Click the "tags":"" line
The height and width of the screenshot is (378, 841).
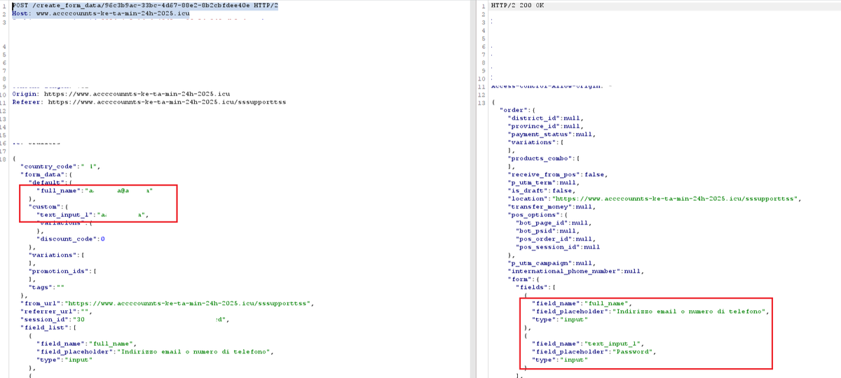pos(46,287)
